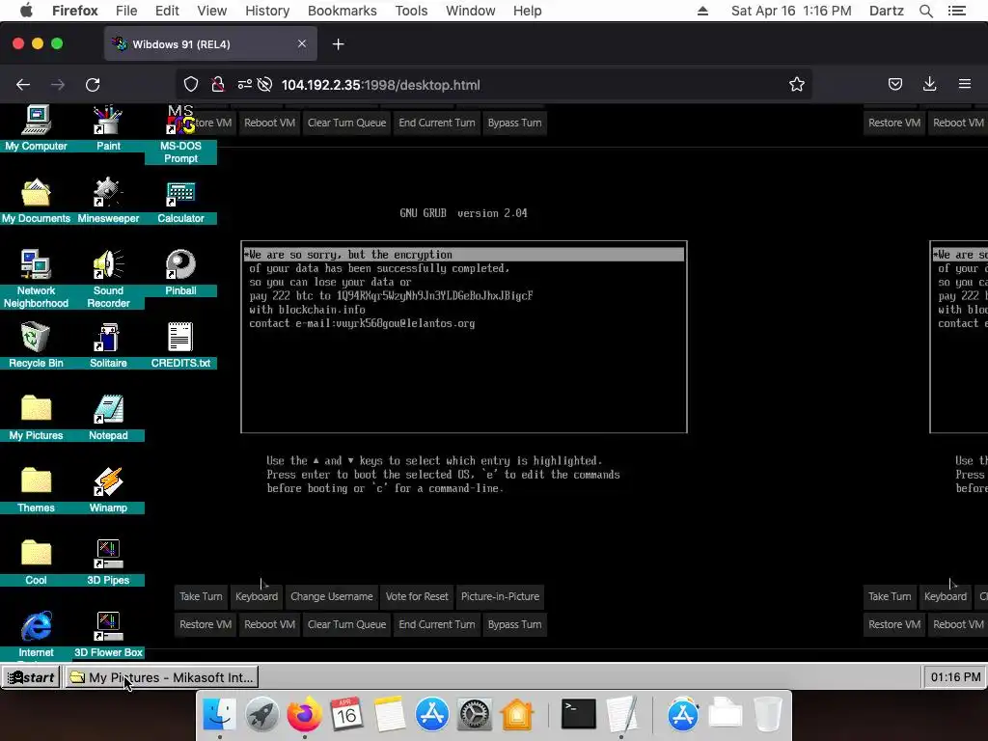Enable Picture-in-Picture for the VM
This screenshot has width=988, height=741.
tap(501, 596)
